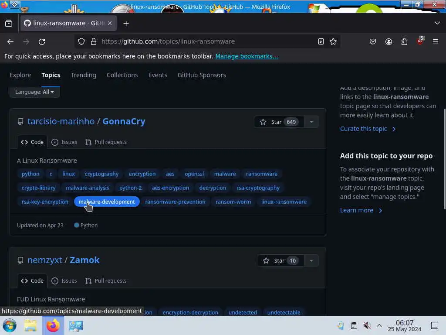Click the page vertical scrollbar
The width and height of the screenshot is (446, 335).
point(444,158)
